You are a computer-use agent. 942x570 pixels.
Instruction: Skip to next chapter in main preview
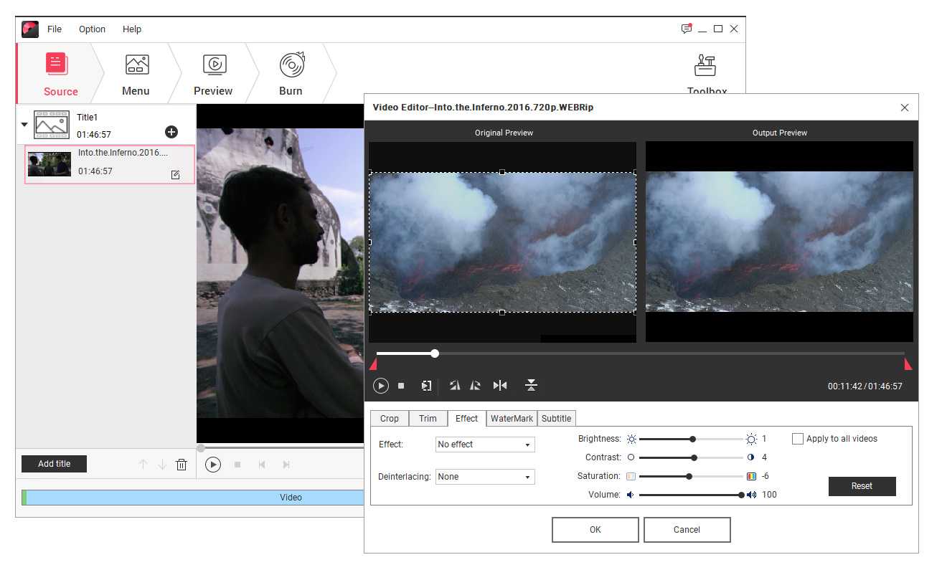pos(286,465)
